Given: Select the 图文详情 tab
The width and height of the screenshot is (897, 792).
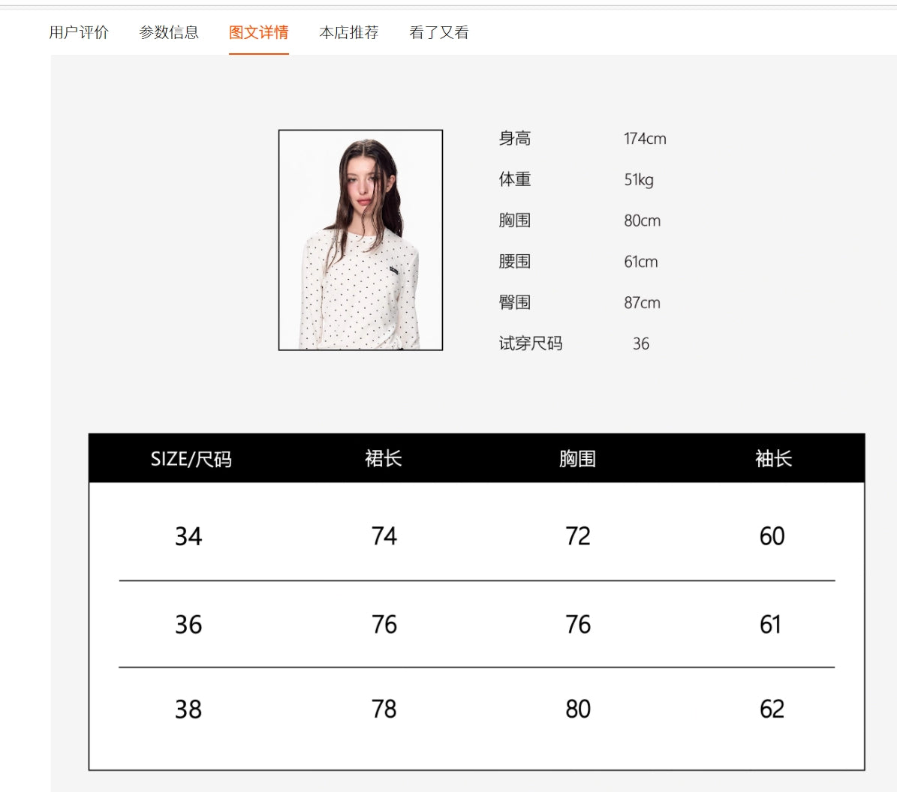Looking at the screenshot, I should [x=259, y=32].
